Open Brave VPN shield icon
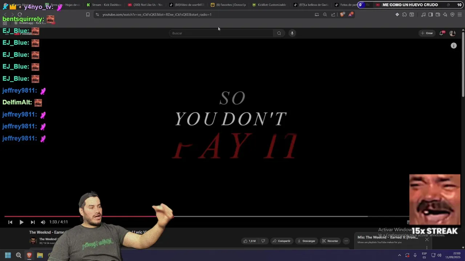 (452, 14)
